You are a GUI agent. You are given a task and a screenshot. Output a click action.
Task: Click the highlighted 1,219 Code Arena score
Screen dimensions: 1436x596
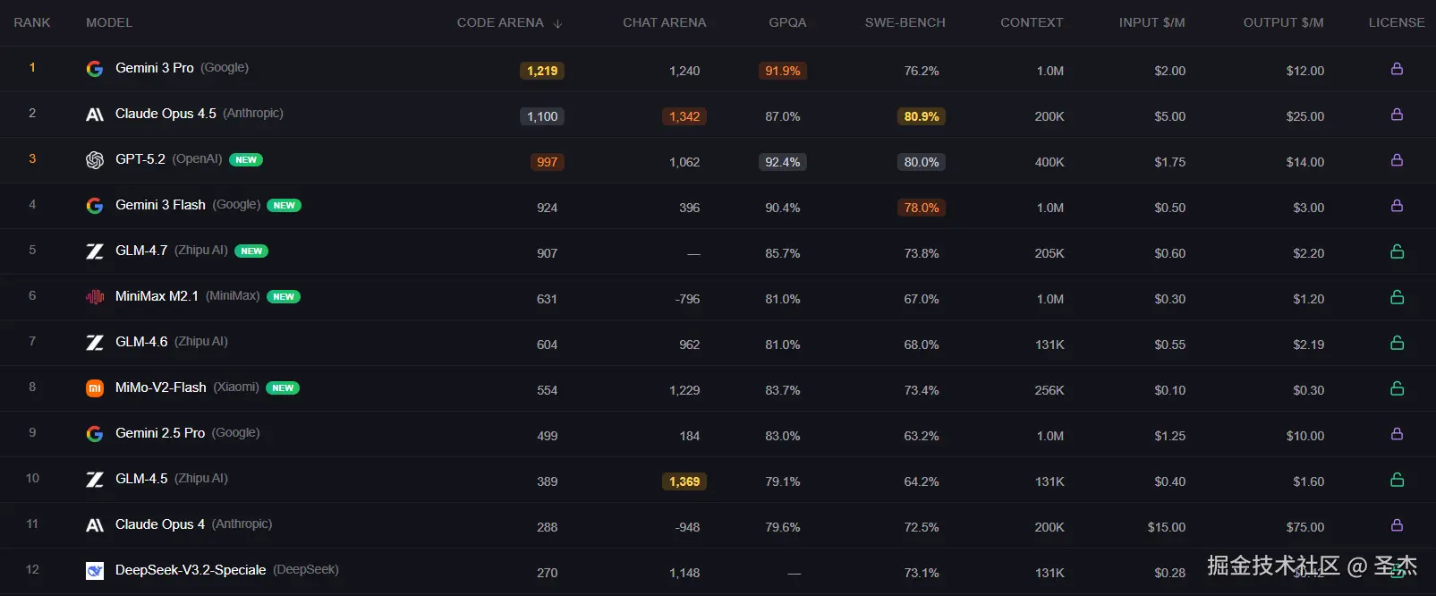pyautogui.click(x=542, y=71)
